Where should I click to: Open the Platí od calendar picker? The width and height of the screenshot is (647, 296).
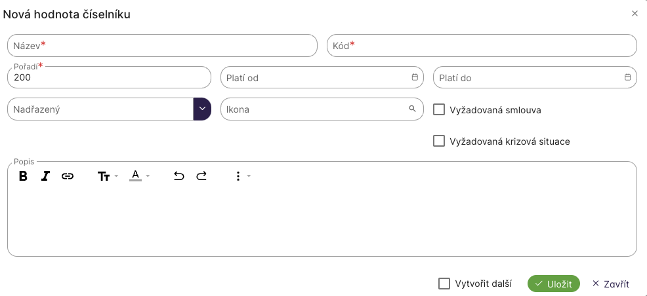[415, 77]
